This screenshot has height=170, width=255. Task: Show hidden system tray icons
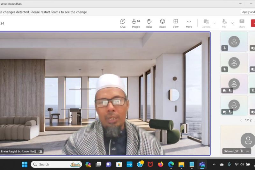[214, 164]
